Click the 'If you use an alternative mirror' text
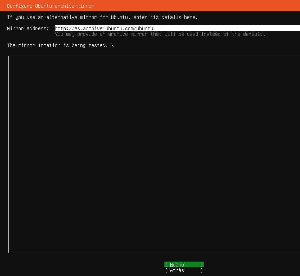The height and width of the screenshot is (276, 300). (102, 17)
